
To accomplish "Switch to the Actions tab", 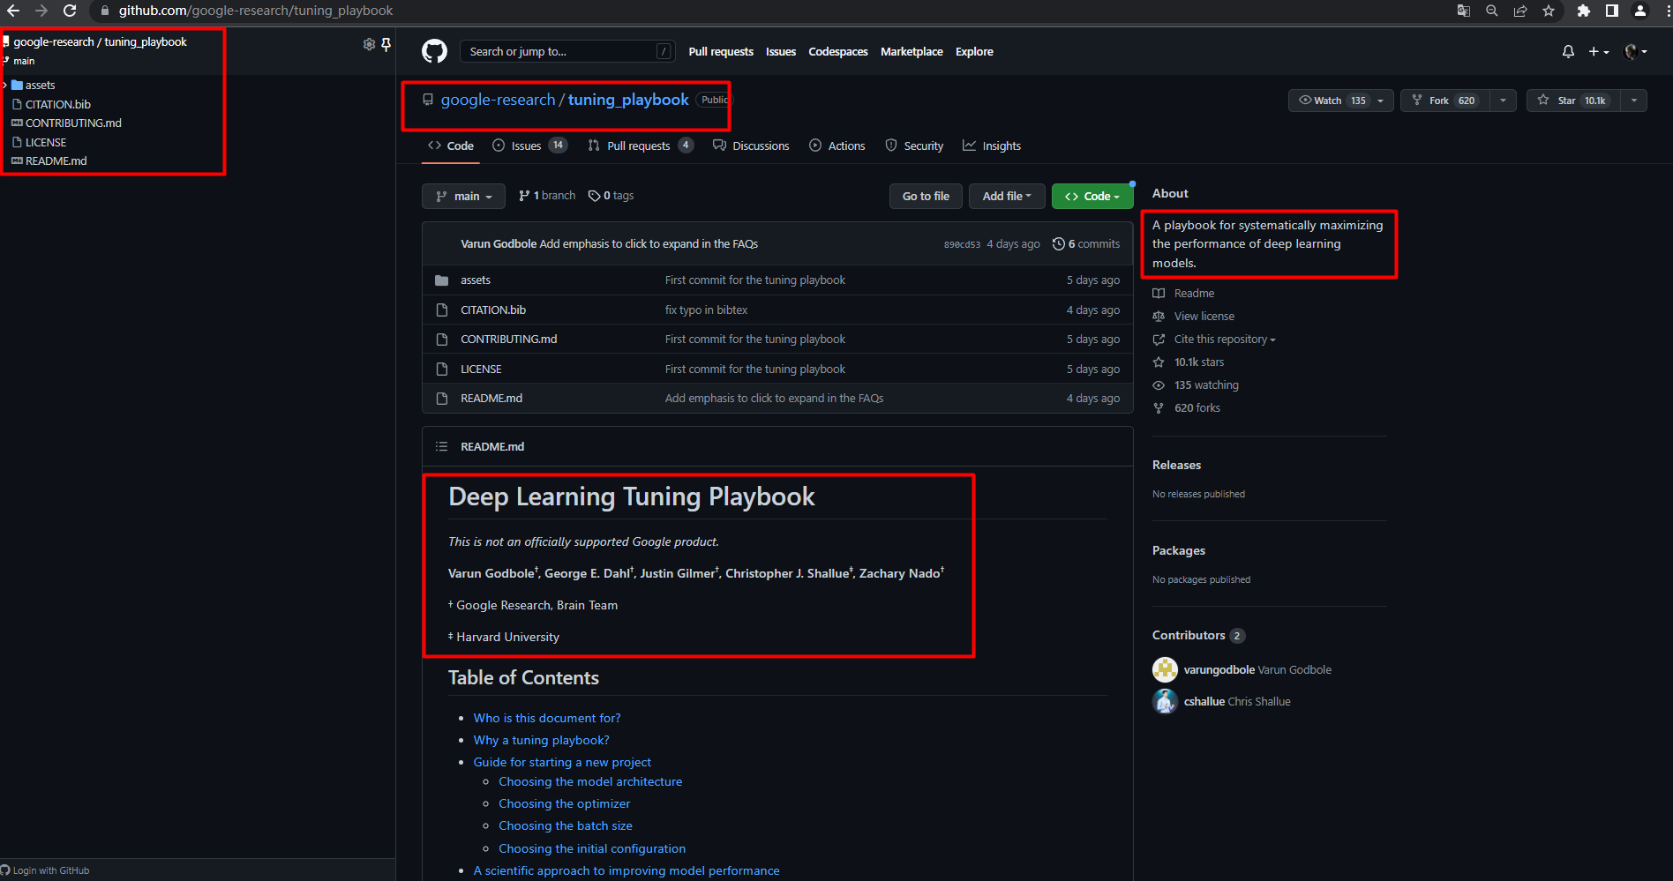I will tap(836, 146).
